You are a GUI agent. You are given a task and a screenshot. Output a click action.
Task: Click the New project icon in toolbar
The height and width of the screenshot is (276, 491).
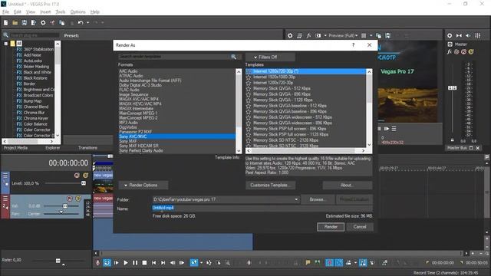(x=5, y=22)
